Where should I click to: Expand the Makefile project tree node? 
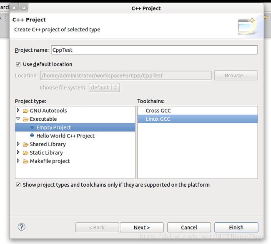coord(18,161)
